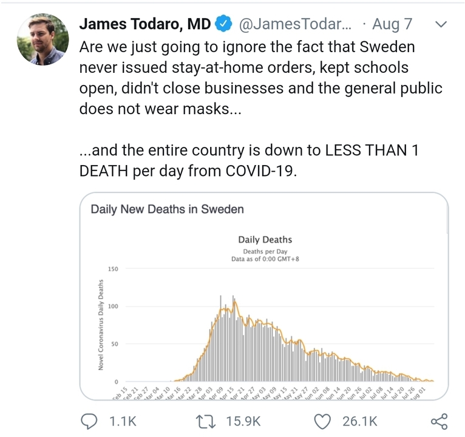Click the 15.9K retweets count
The height and width of the screenshot is (437, 465).
243,421
